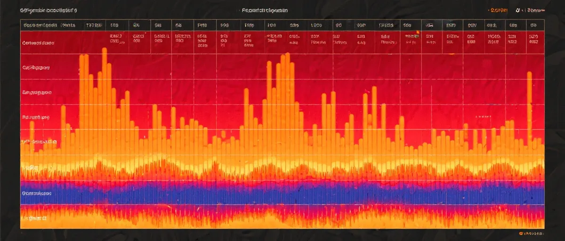
Task: Click the small white dotted marker in red area
Action: click(x=483, y=115)
